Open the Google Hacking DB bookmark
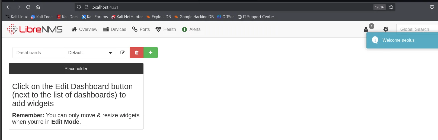This screenshot has height=140, width=438. 194,17
